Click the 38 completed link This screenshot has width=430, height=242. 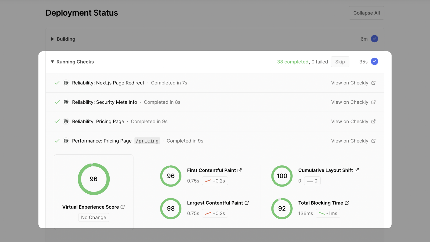293,62
